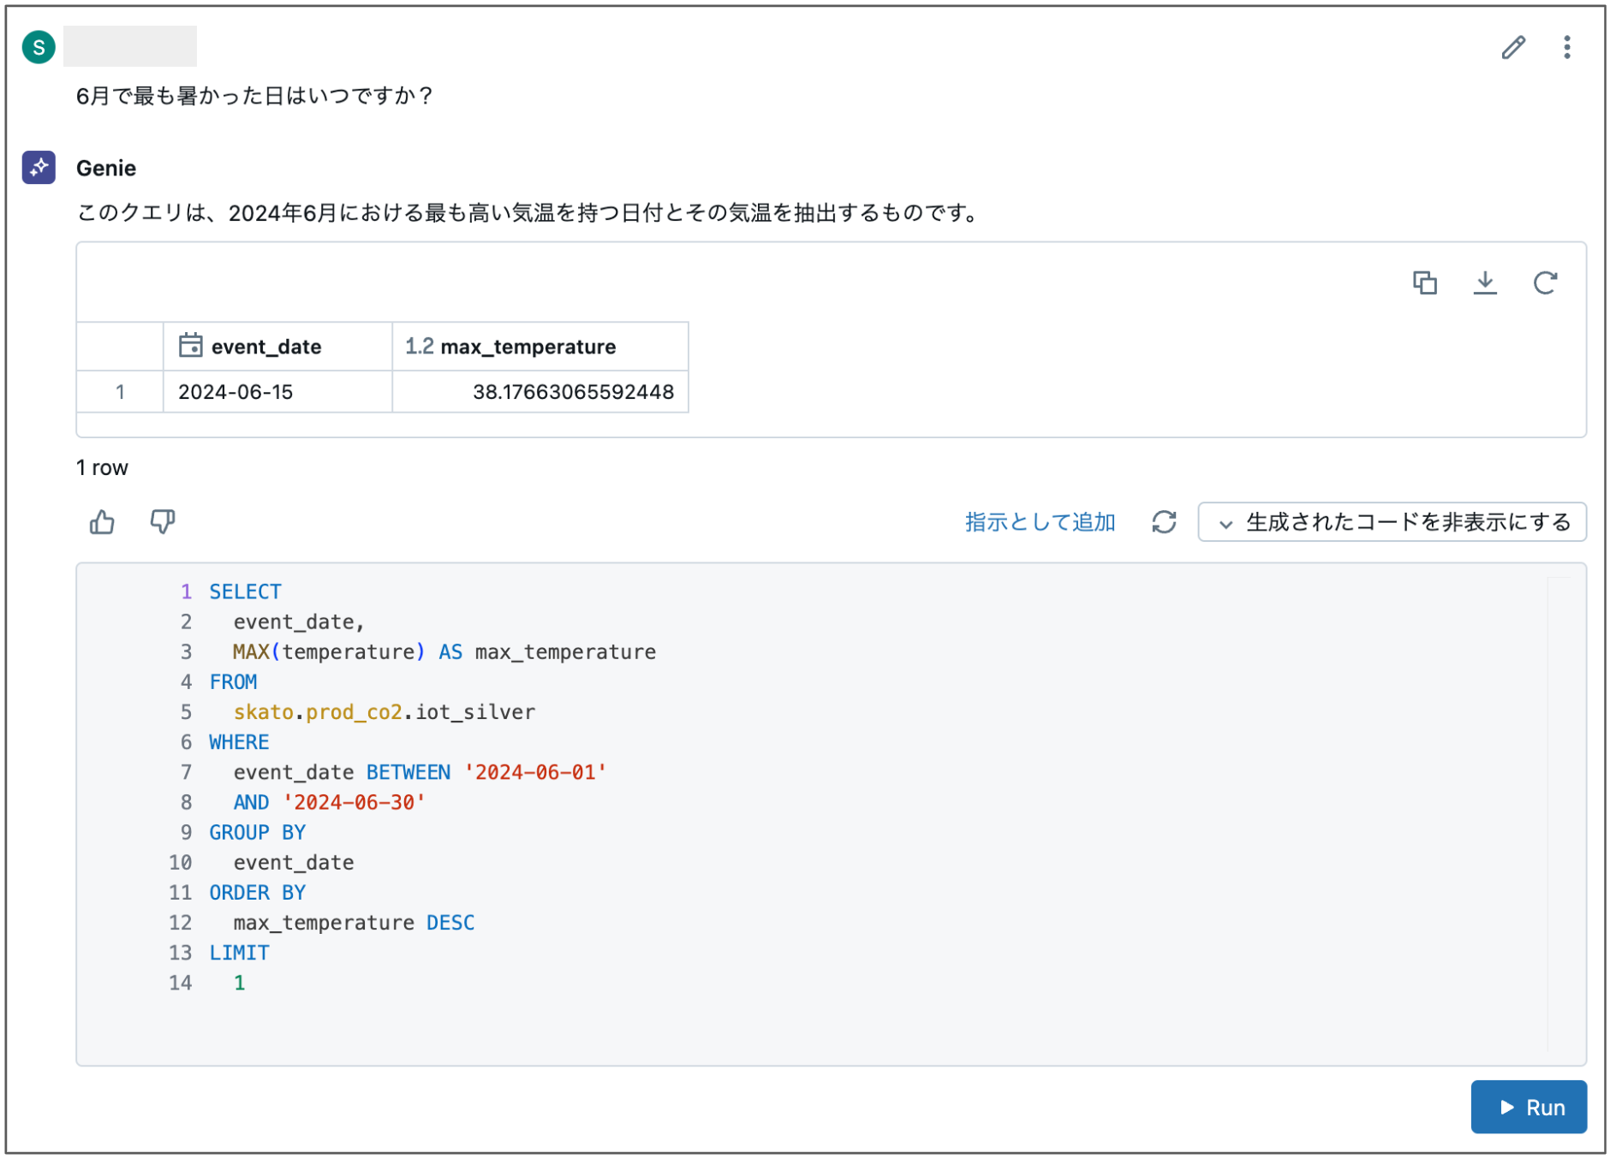
Task: Click the GROUP BY keyword line
Action: click(257, 832)
